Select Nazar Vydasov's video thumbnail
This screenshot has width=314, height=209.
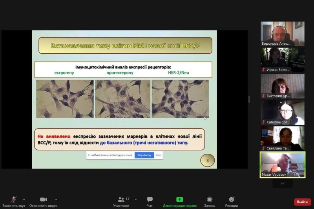click(282, 164)
